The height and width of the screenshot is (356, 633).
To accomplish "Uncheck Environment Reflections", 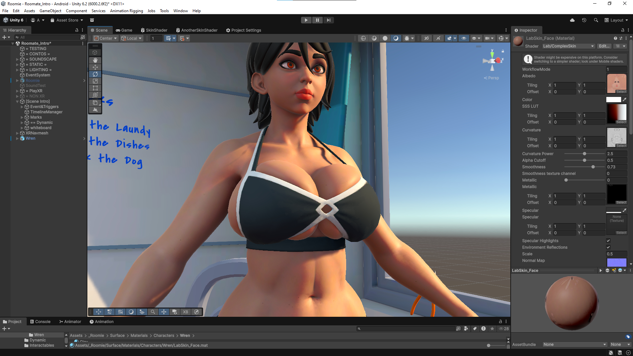I will pos(608,247).
